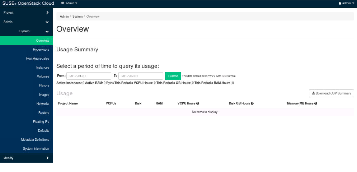Image resolution: width=357 pixels, height=172 pixels.
Task: Go to the Instances page
Action: click(x=43, y=68)
